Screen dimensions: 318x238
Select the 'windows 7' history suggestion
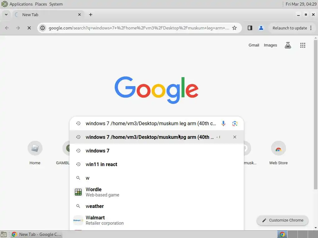[157, 151]
